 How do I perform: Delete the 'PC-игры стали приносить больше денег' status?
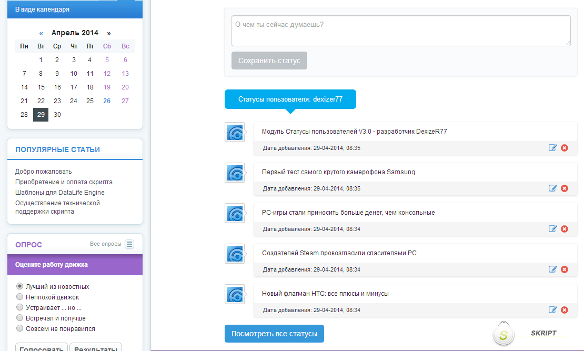point(565,229)
